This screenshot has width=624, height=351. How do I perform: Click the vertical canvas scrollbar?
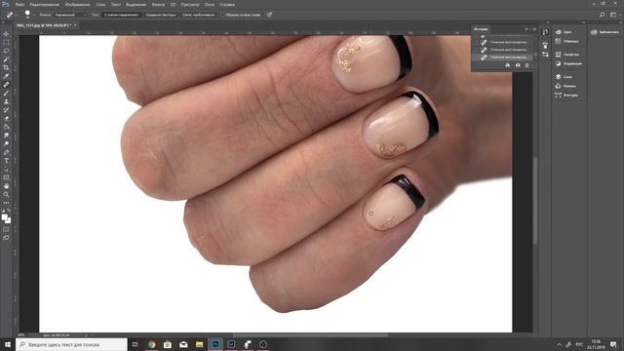point(535,201)
